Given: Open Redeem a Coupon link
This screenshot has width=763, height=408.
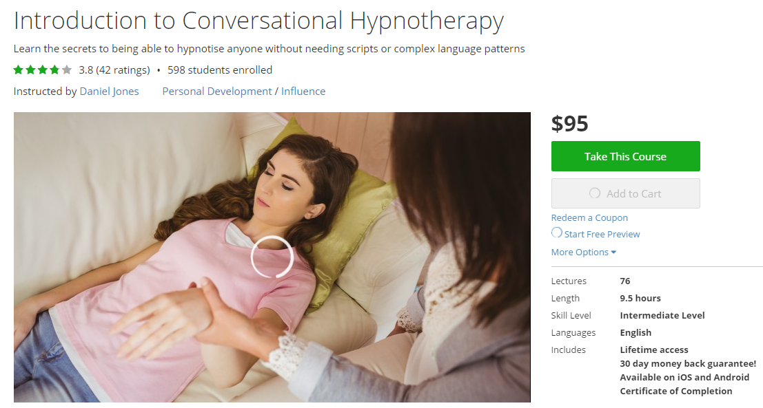Looking at the screenshot, I should 589,217.
